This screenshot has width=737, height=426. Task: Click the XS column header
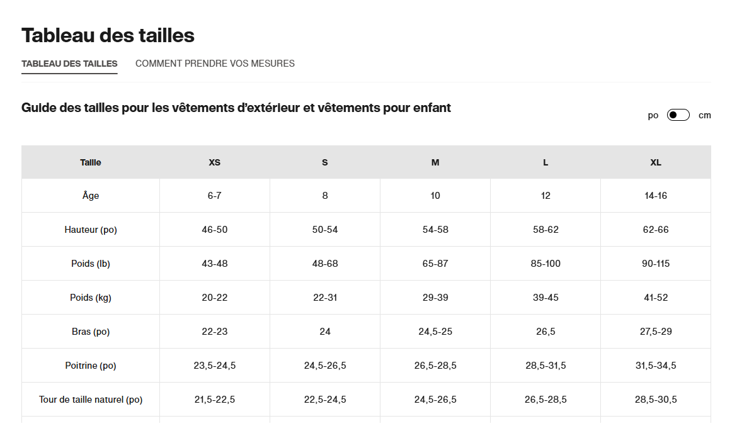(x=215, y=162)
